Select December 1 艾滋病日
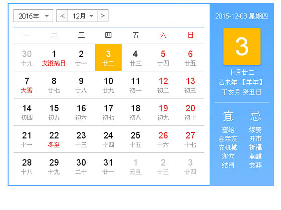281x210 pixels. pyautogui.click(x=54, y=58)
